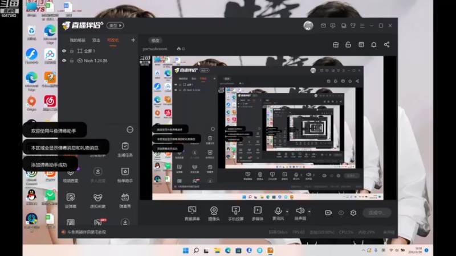456x256 pixels.
Task: Open the 多人连麦 multi-user link tool
Action: click(x=97, y=175)
